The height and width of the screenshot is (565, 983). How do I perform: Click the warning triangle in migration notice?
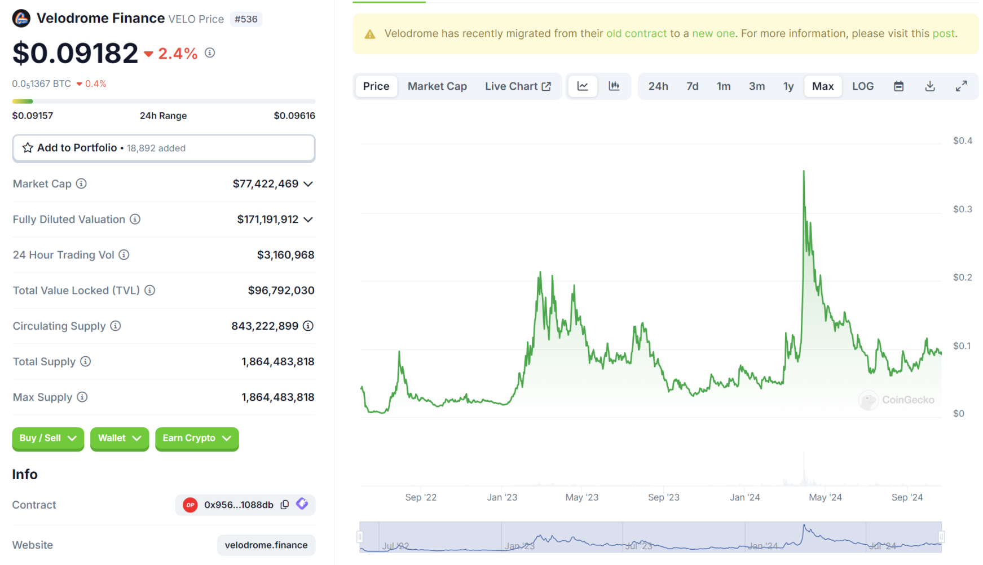point(370,34)
